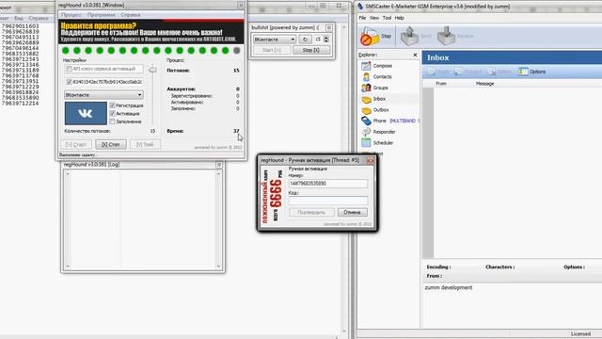Click the regHound Log right scrollbar

(x=219, y=220)
